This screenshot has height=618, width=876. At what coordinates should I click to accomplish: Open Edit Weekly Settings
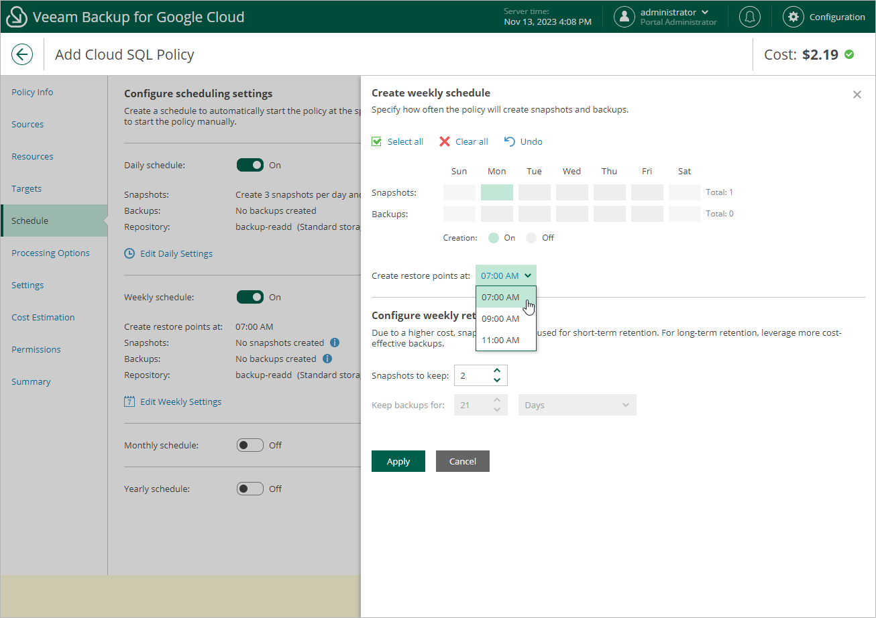click(x=173, y=401)
